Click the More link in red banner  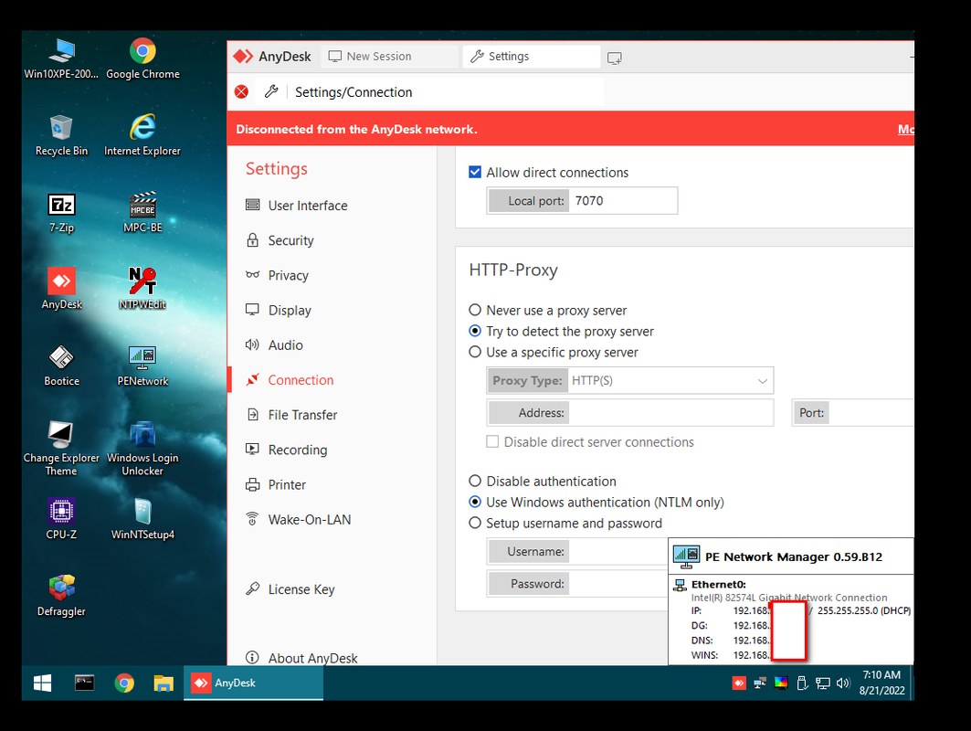point(905,129)
